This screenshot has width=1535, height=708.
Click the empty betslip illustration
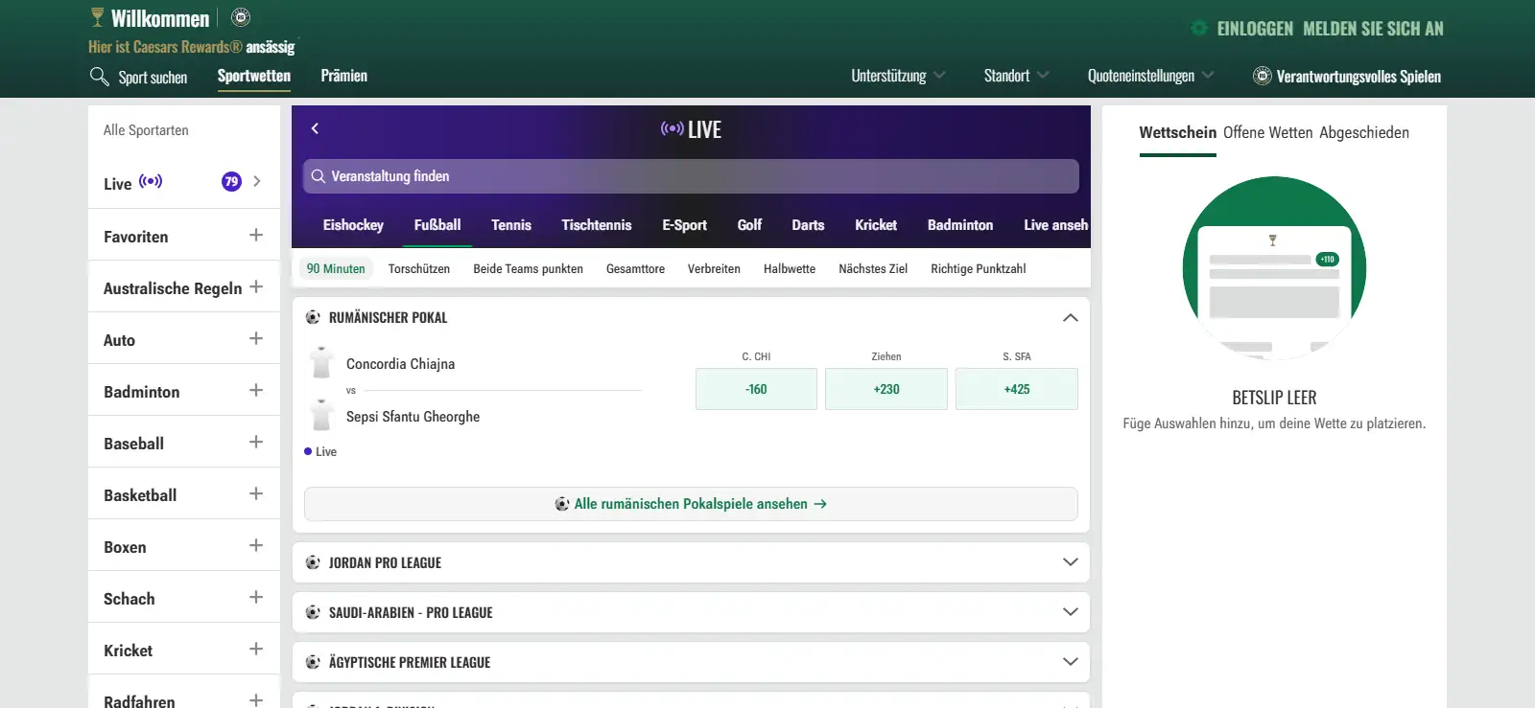click(1274, 268)
